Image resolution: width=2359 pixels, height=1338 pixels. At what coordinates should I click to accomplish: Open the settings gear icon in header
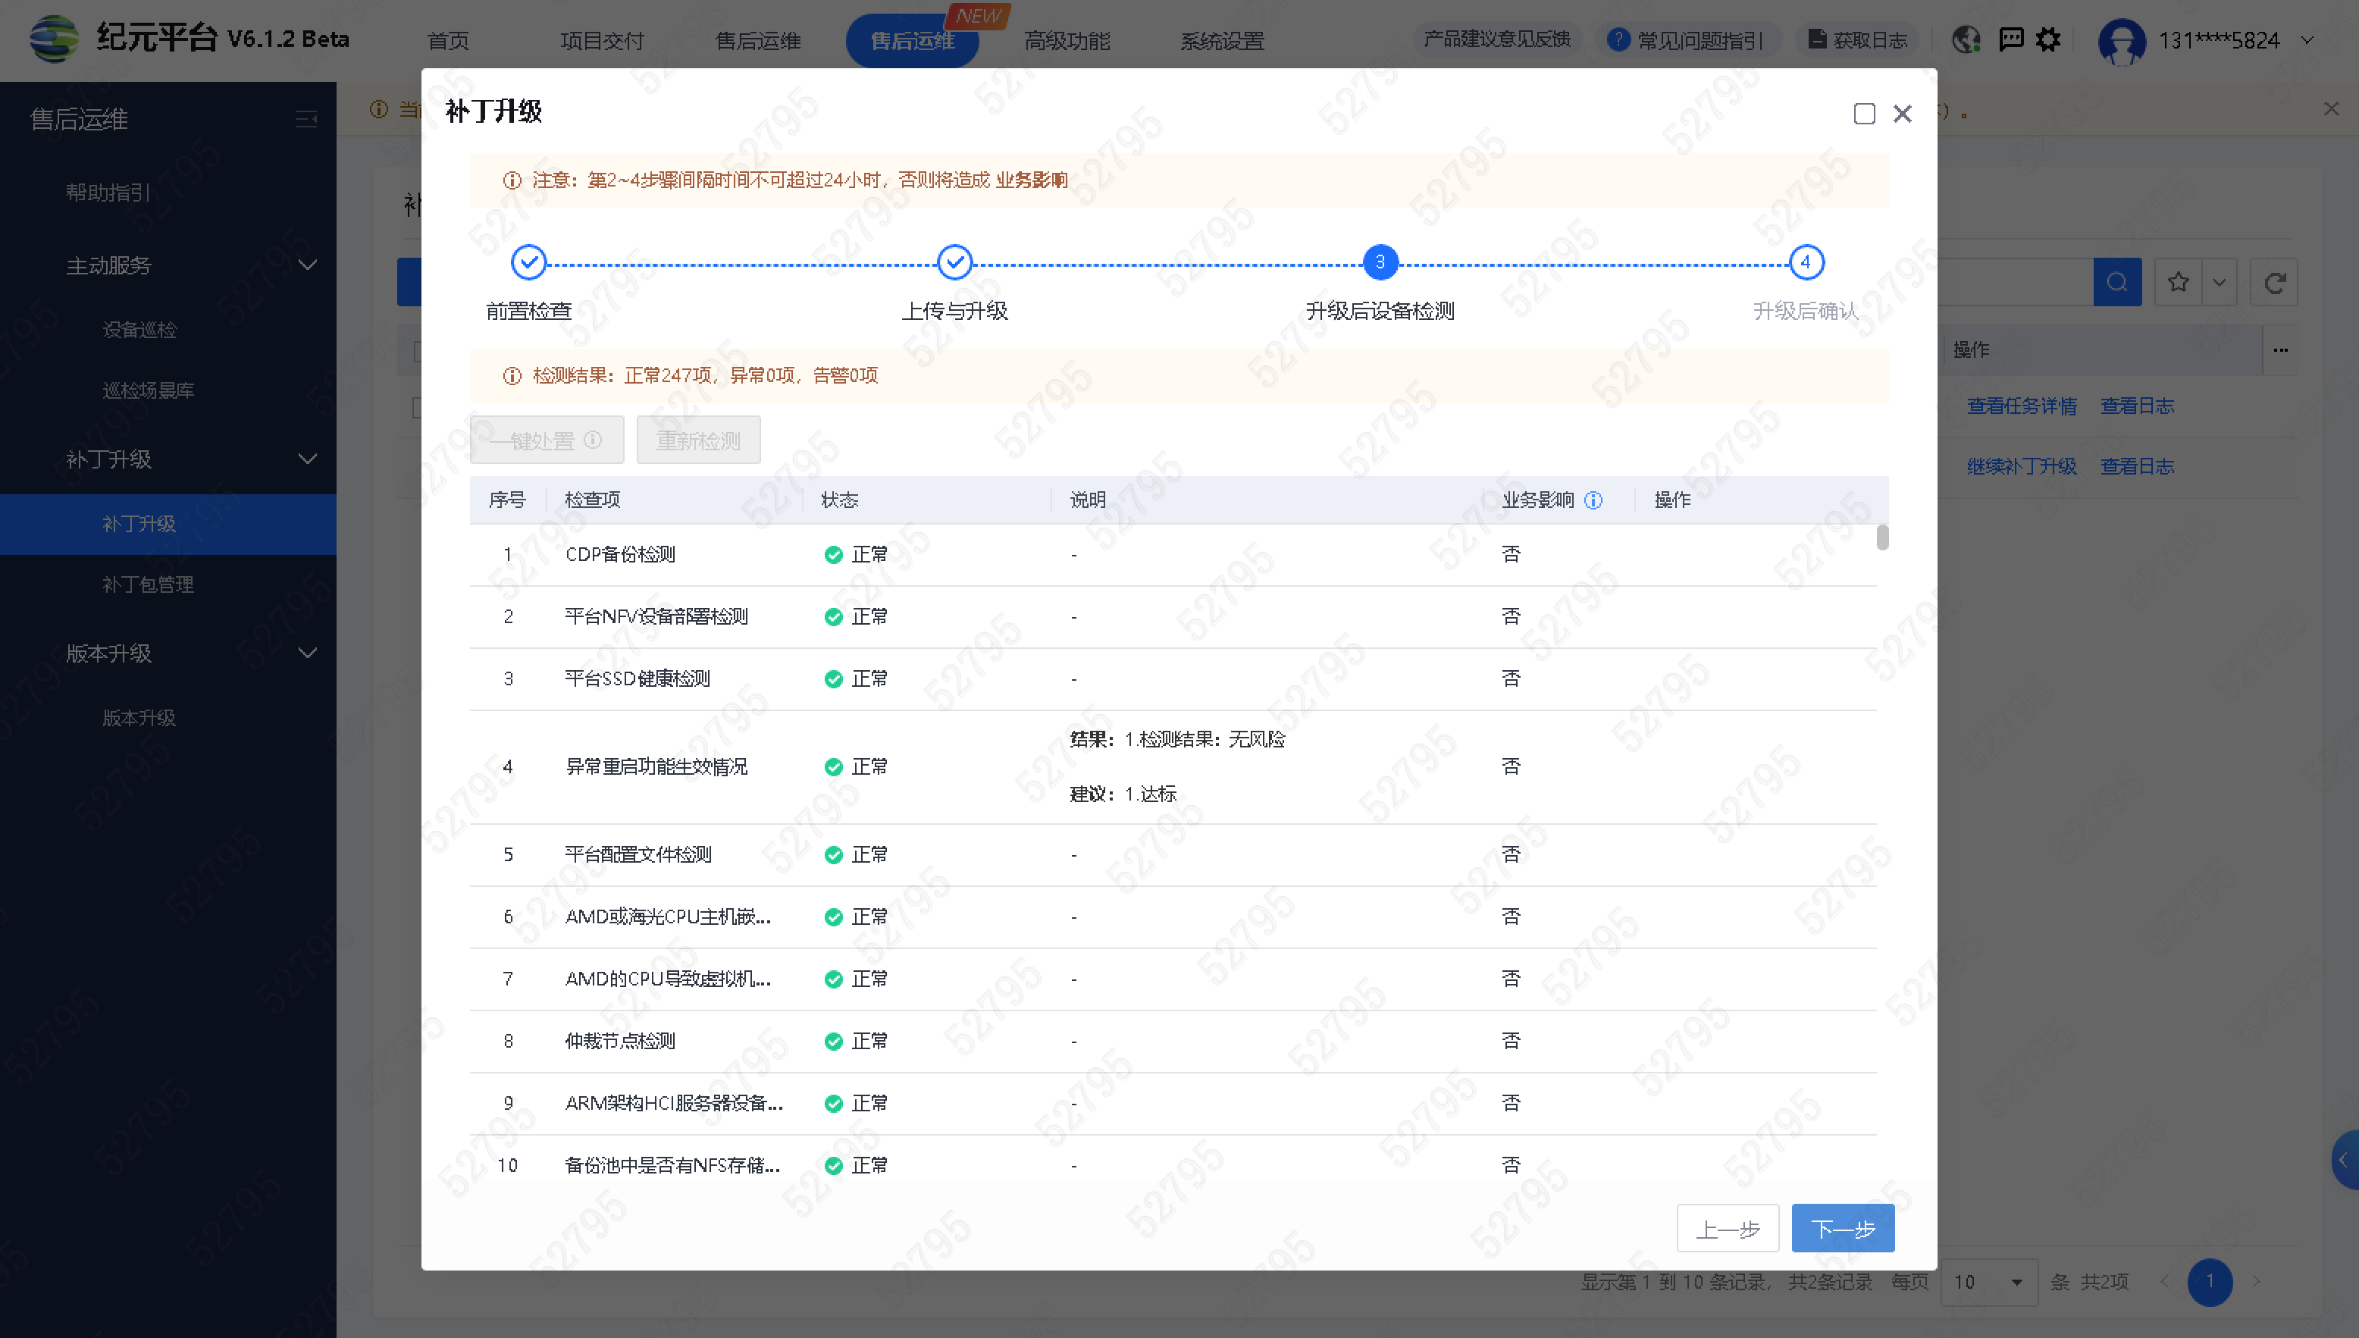(x=2048, y=39)
